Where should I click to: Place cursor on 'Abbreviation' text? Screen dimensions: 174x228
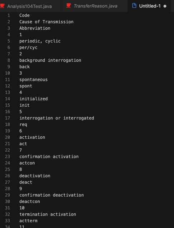pos(35,28)
